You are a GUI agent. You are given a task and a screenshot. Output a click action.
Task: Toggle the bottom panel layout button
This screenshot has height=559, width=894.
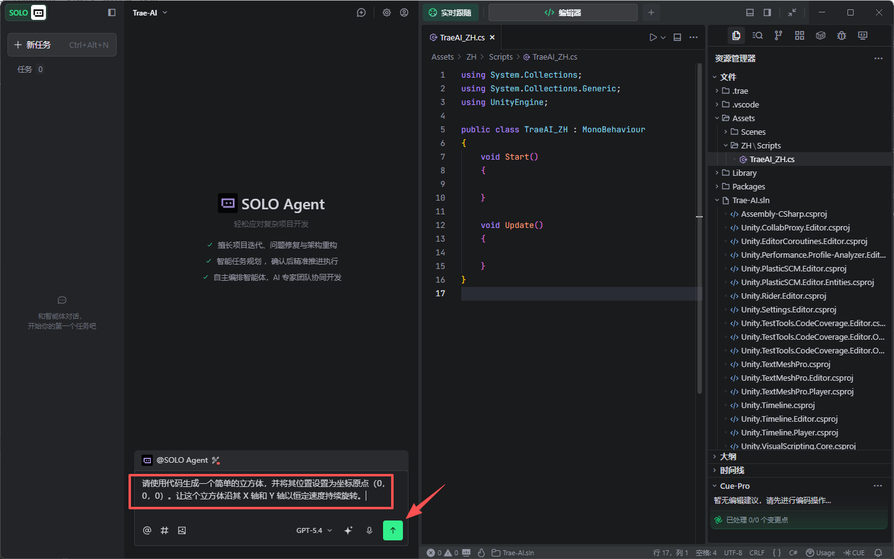click(x=750, y=12)
